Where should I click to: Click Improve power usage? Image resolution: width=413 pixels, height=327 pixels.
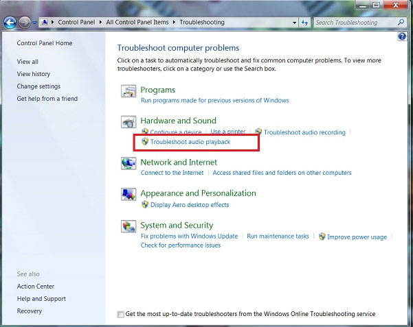(x=357, y=237)
